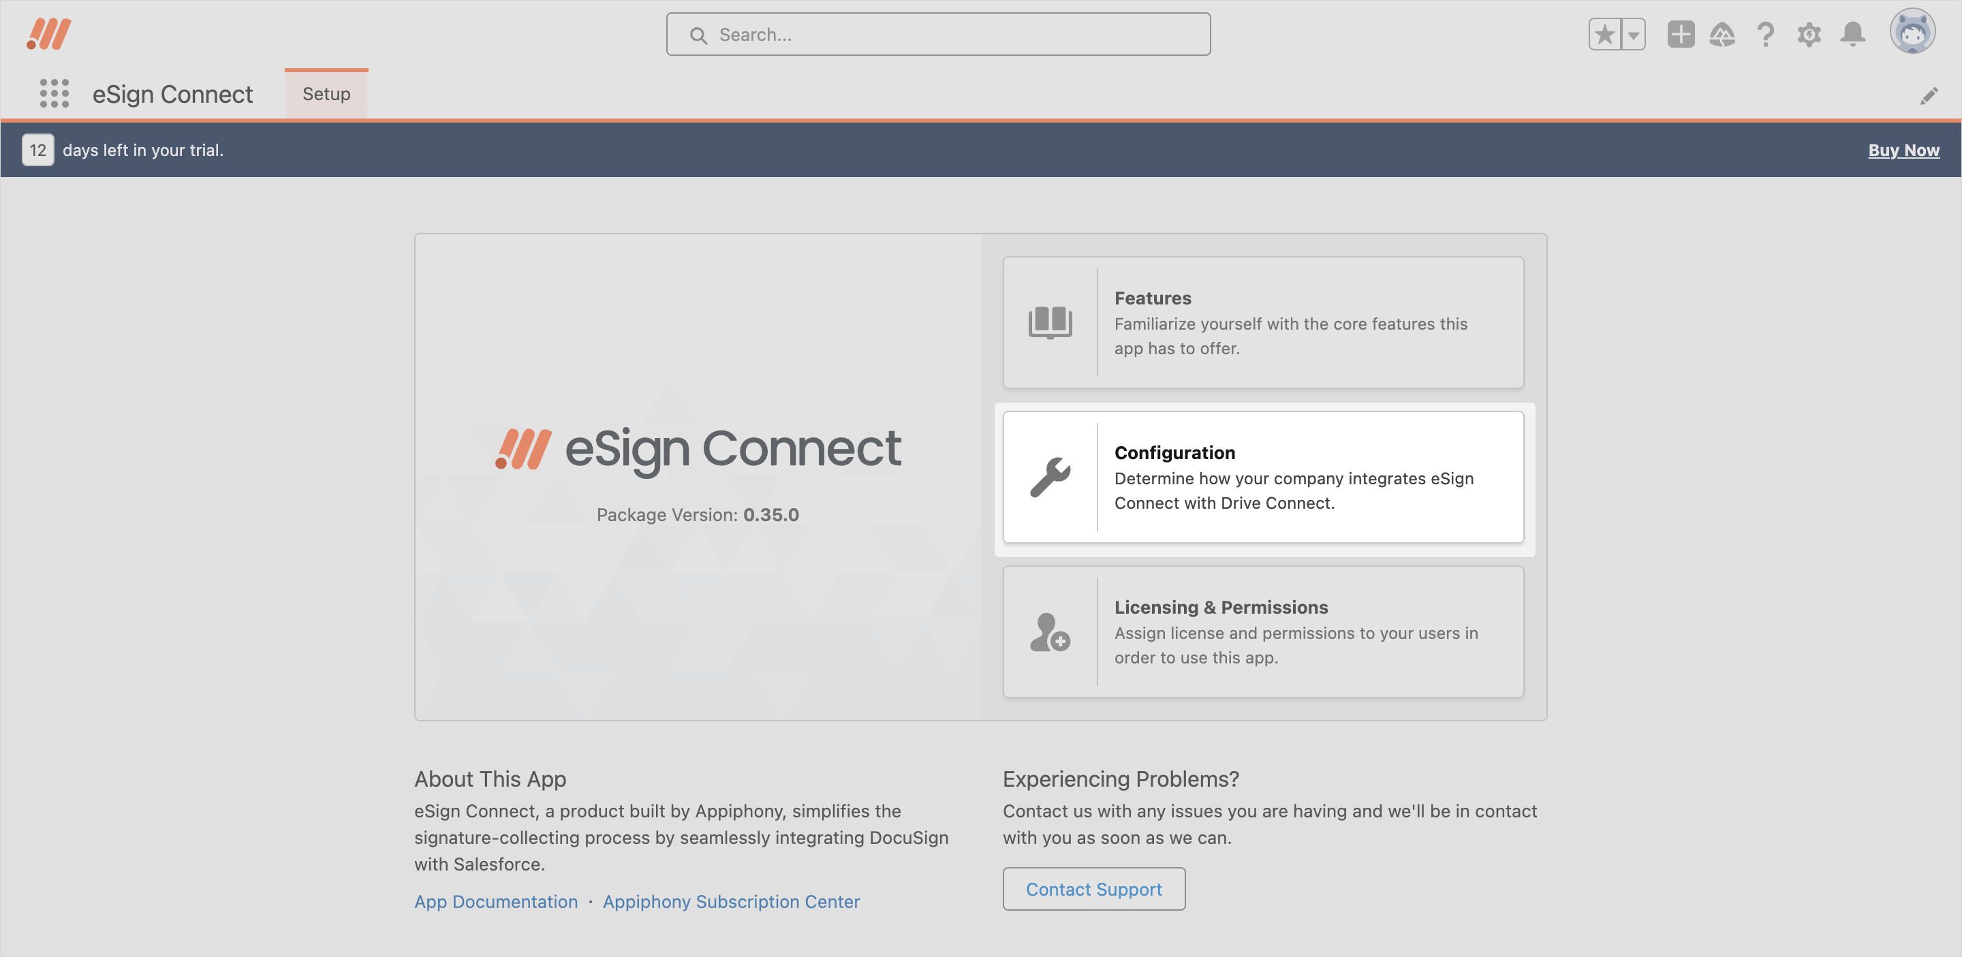This screenshot has height=957, width=1962.
Task: Open the App Documentation link
Action: [x=496, y=901]
